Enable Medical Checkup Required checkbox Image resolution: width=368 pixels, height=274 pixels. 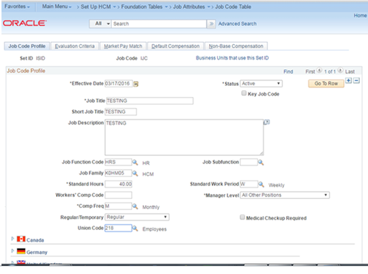click(x=242, y=217)
